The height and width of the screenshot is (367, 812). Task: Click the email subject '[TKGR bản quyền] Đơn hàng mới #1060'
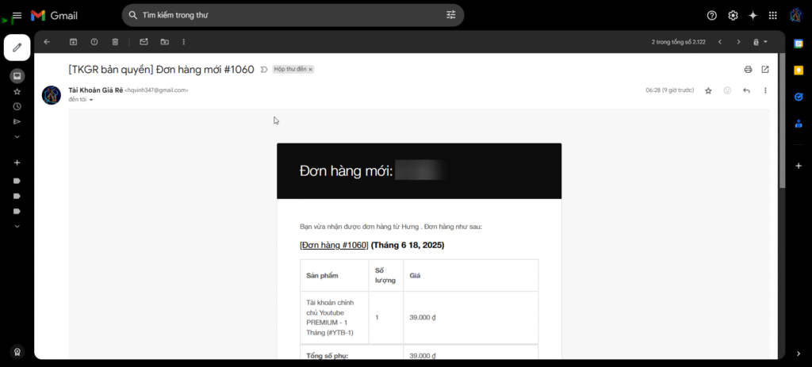pyautogui.click(x=162, y=70)
